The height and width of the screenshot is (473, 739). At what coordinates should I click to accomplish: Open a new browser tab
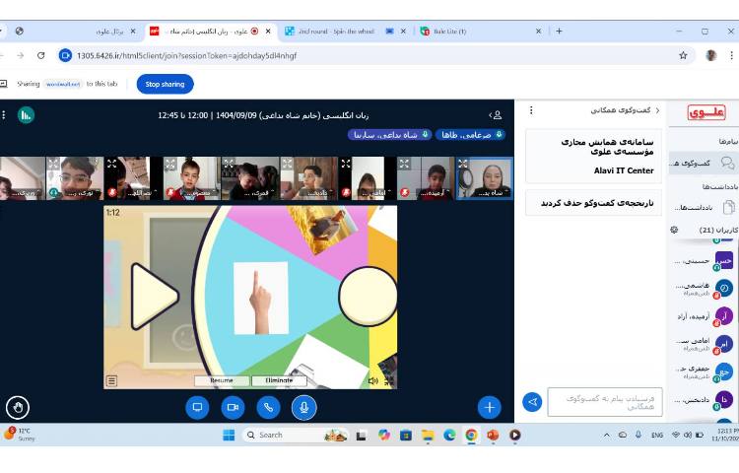pos(559,32)
